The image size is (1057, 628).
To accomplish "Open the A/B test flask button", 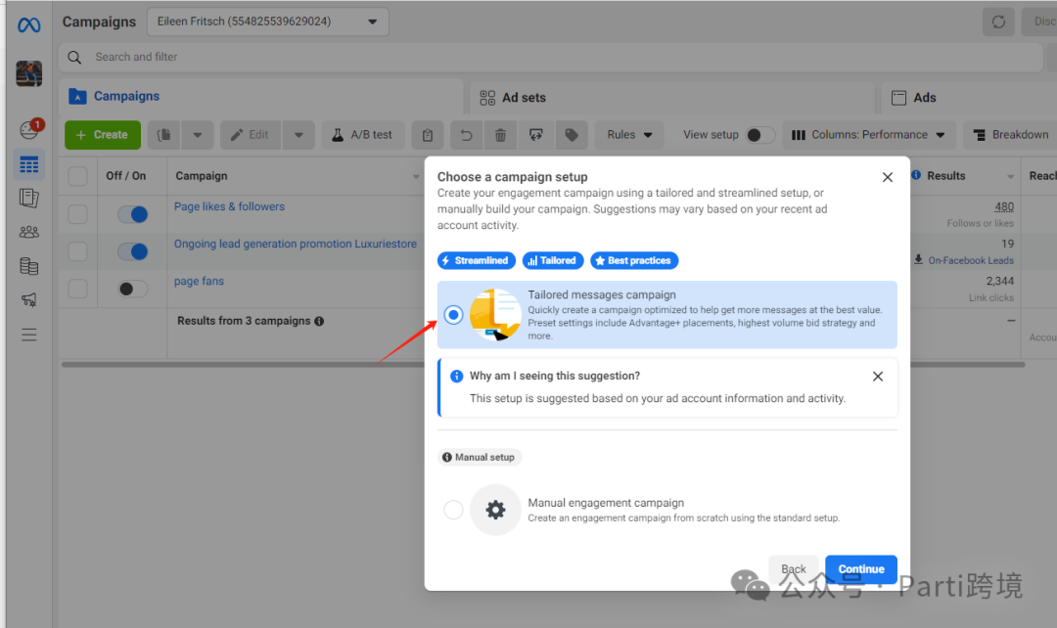I will (x=362, y=135).
